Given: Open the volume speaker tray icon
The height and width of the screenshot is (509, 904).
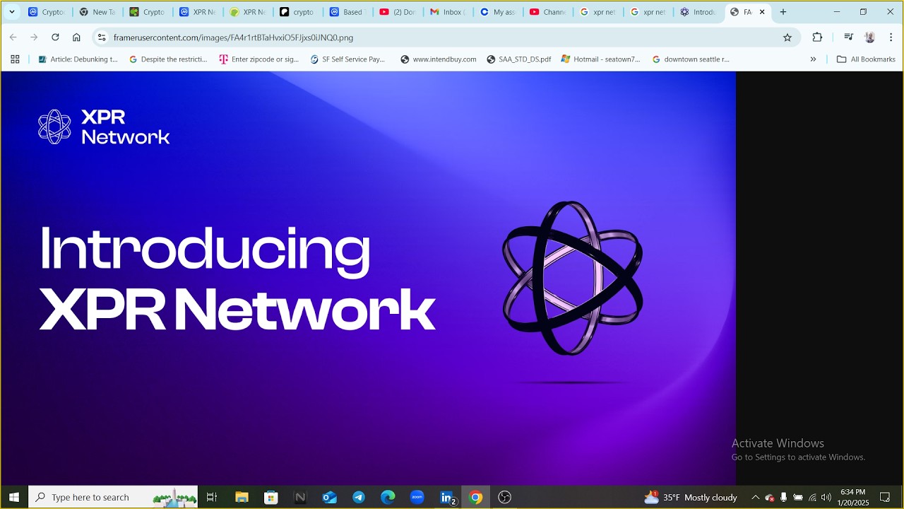Looking at the screenshot, I should pos(826,497).
